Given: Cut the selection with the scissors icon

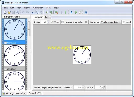Looking at the screenshot, I should [x=33, y=12].
